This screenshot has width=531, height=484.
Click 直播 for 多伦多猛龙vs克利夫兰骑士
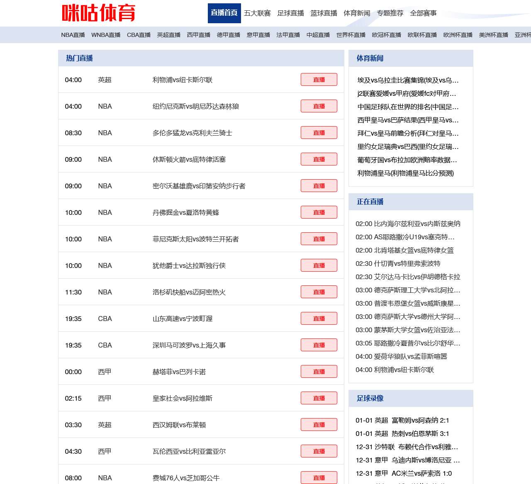click(x=319, y=132)
